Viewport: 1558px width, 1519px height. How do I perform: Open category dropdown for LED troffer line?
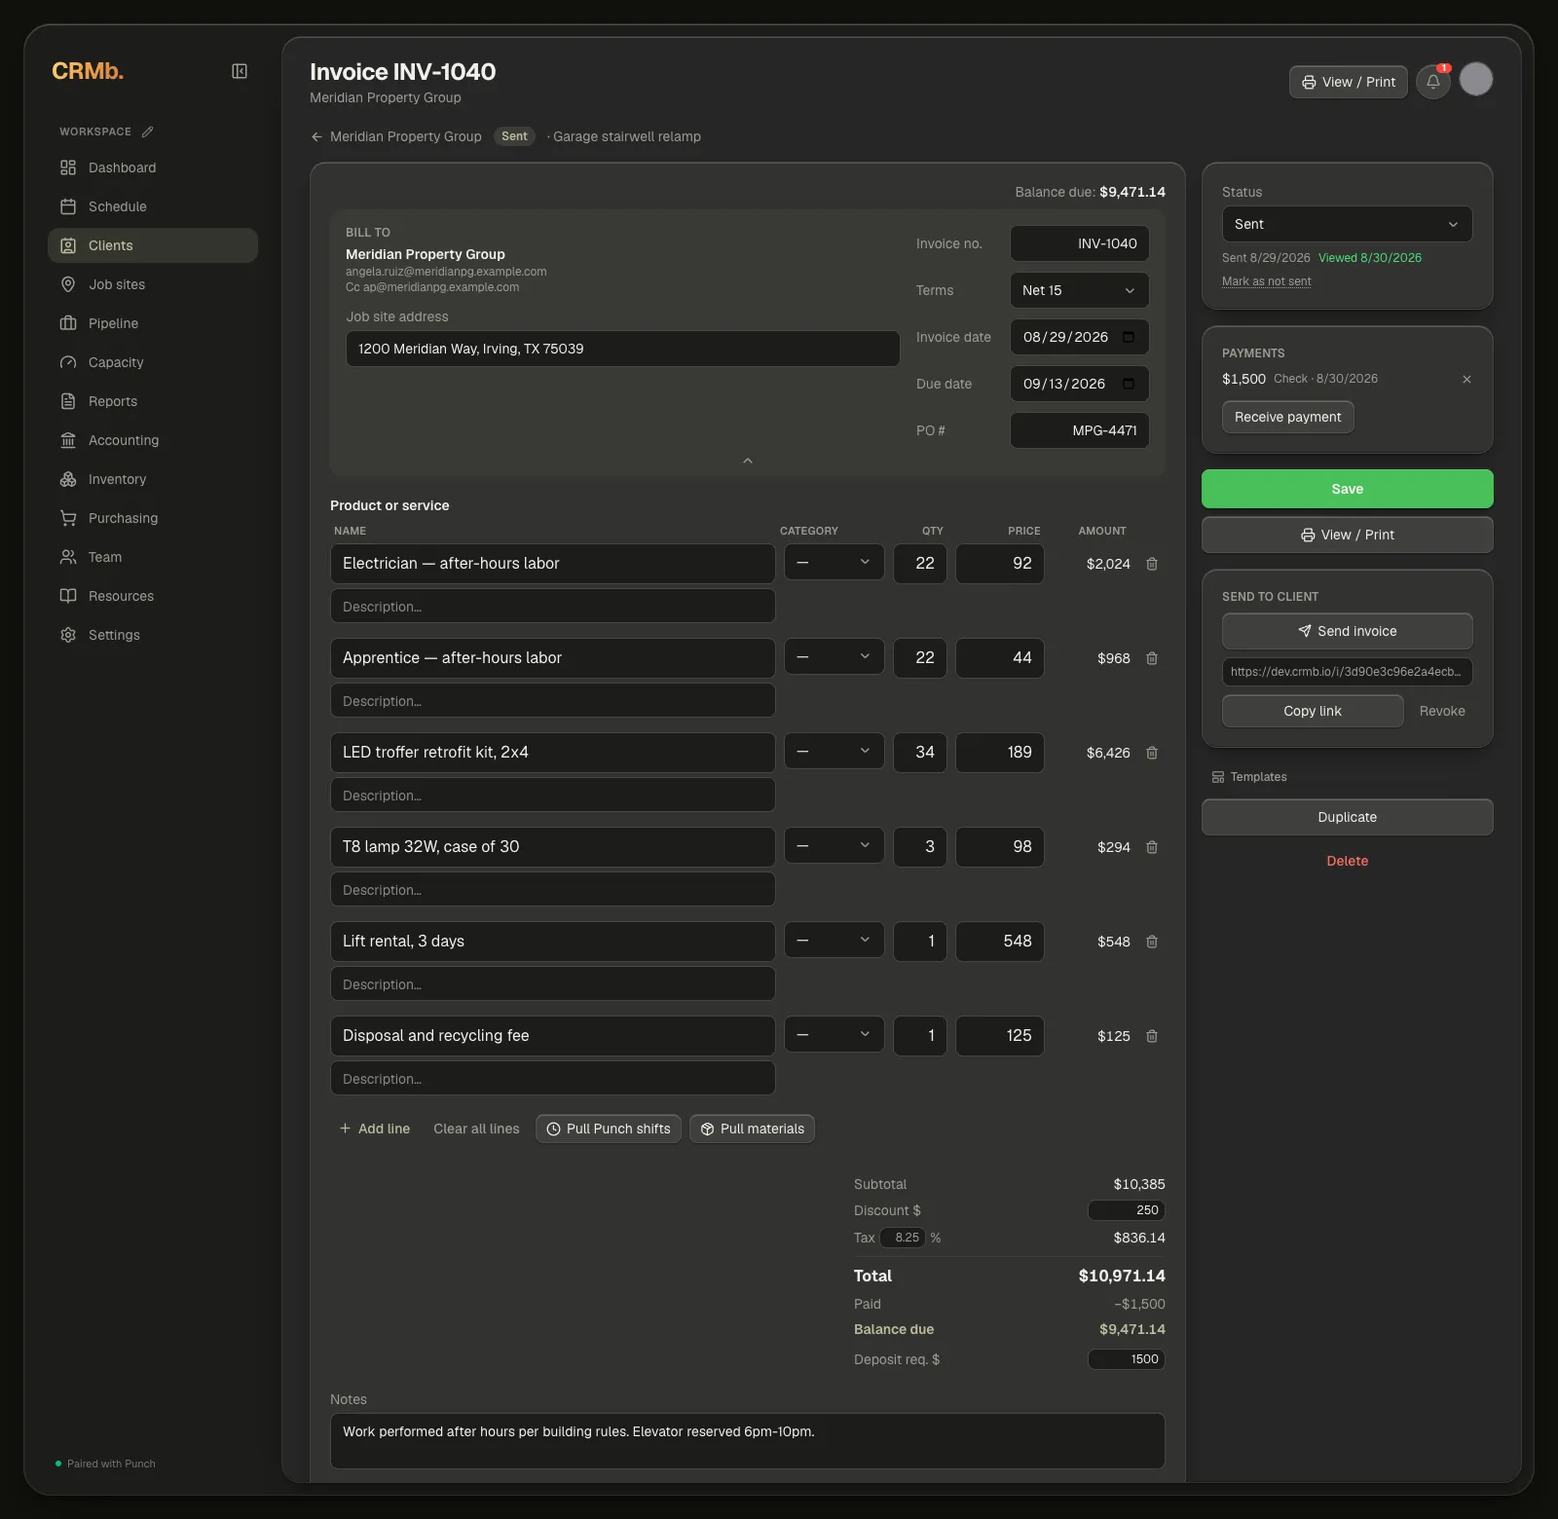tap(835, 751)
